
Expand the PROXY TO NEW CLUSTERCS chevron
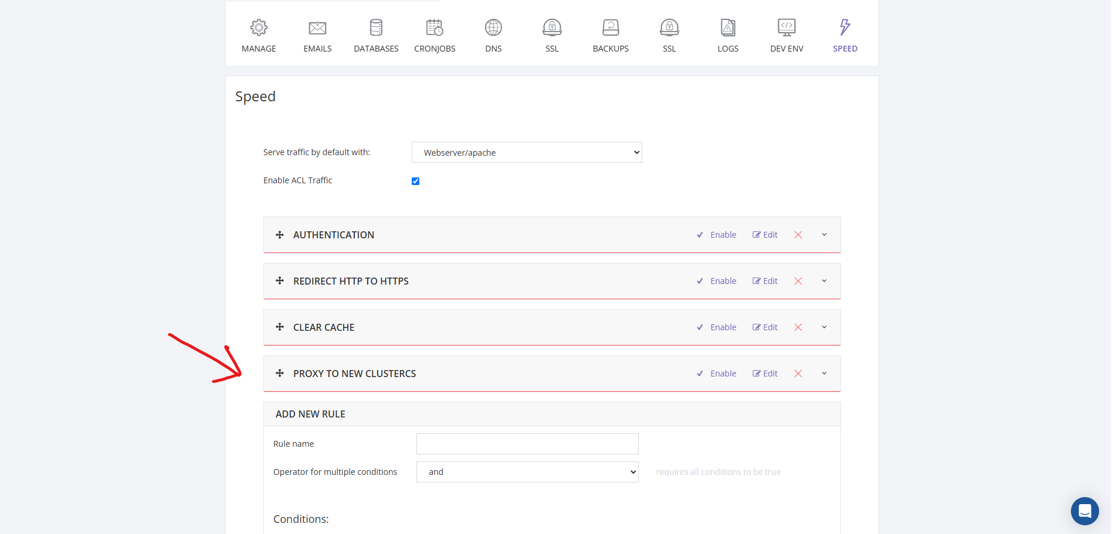[x=824, y=374]
